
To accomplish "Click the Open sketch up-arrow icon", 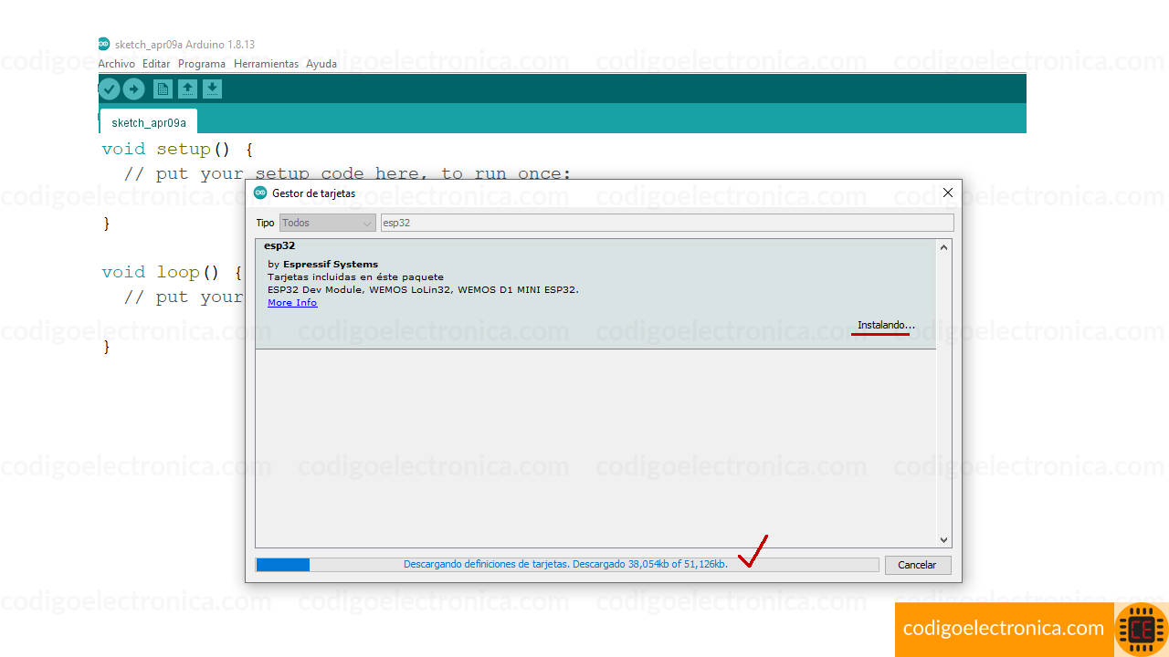I will [x=187, y=89].
